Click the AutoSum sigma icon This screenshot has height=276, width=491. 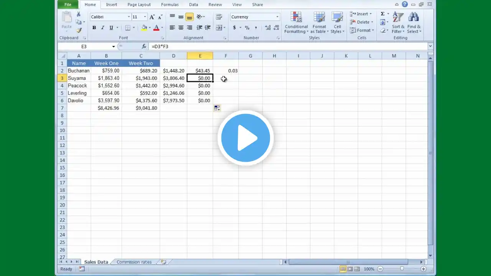pos(382,14)
